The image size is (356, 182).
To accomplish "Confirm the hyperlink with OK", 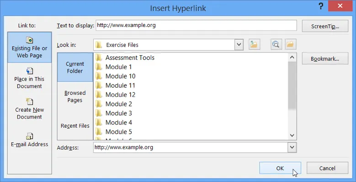I will [280, 168].
